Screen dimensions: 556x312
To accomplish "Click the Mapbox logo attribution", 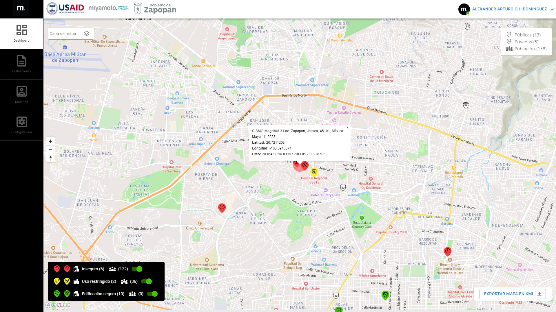I will coord(58,305).
